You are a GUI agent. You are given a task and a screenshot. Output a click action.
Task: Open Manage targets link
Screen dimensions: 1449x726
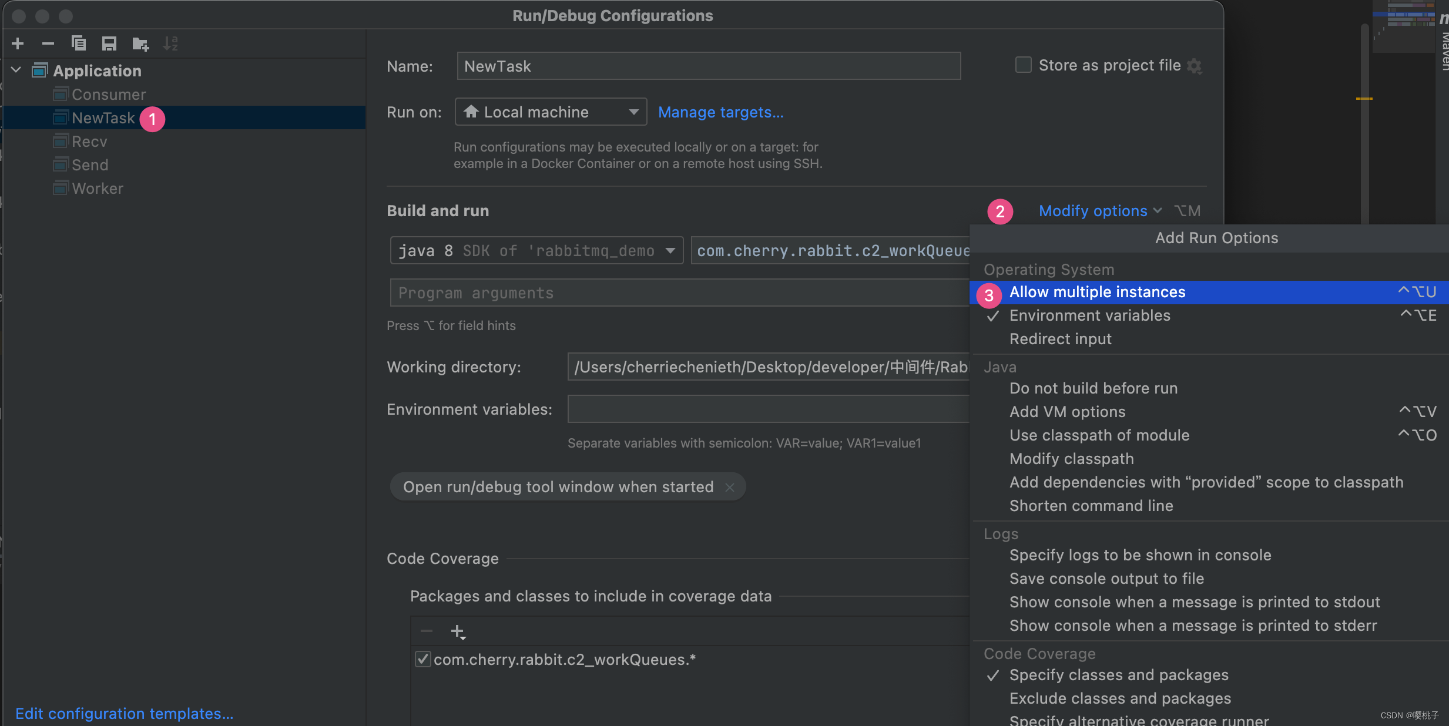[x=720, y=112]
